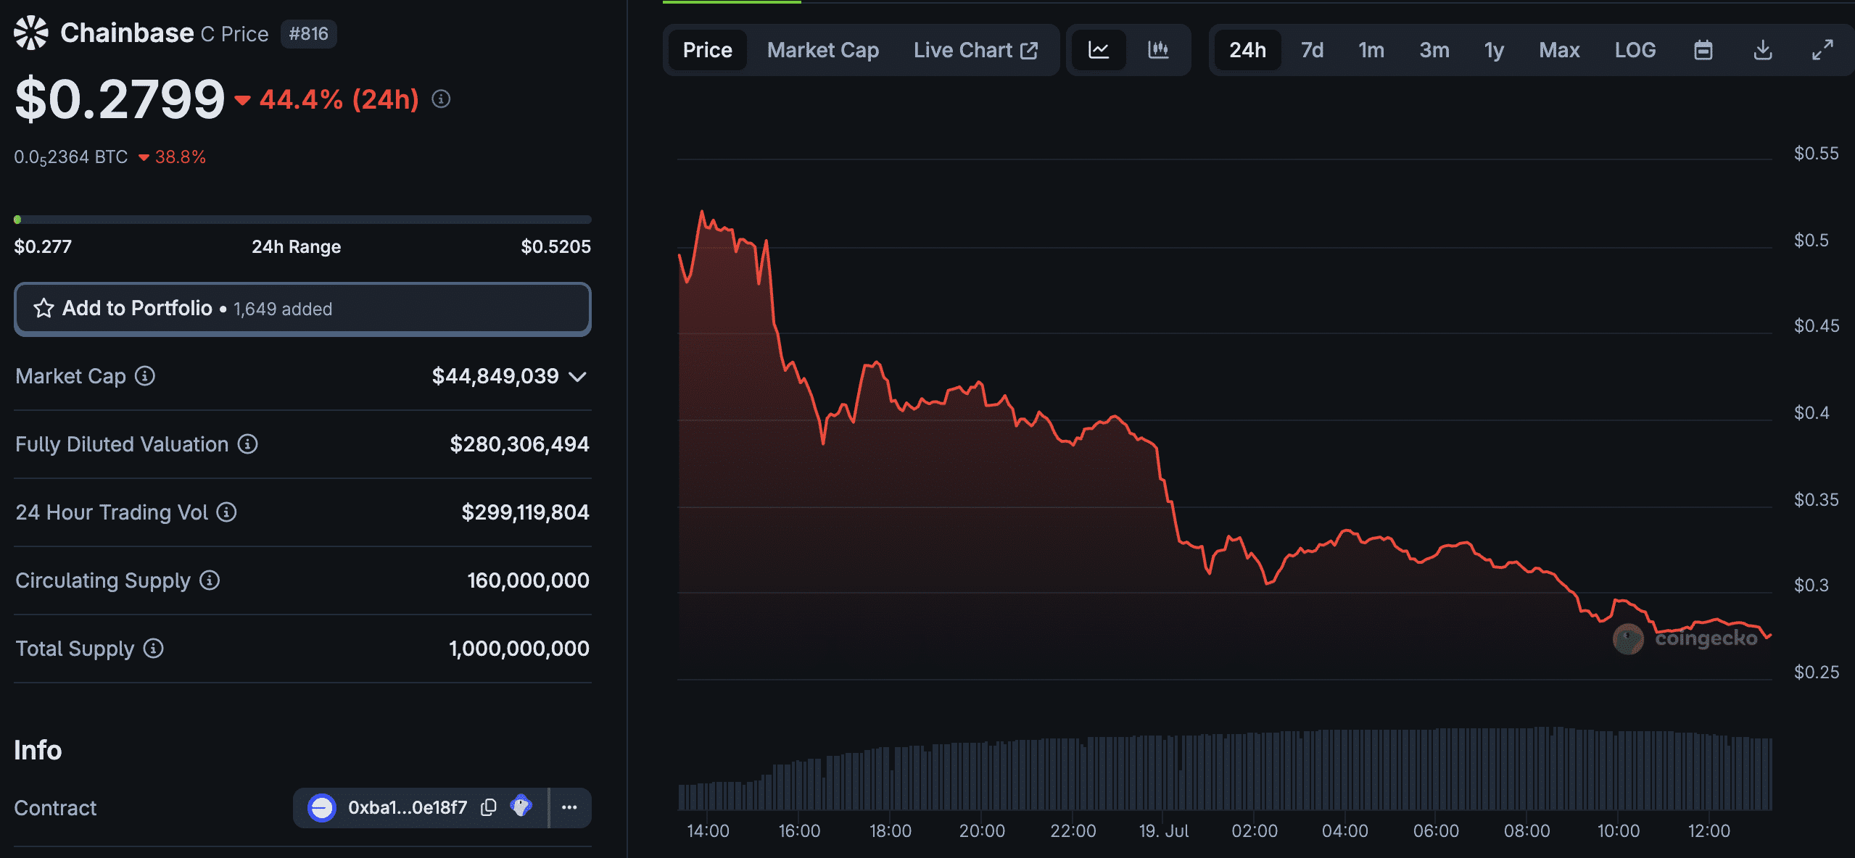Click the volume bars under the chart

(x=1226, y=770)
